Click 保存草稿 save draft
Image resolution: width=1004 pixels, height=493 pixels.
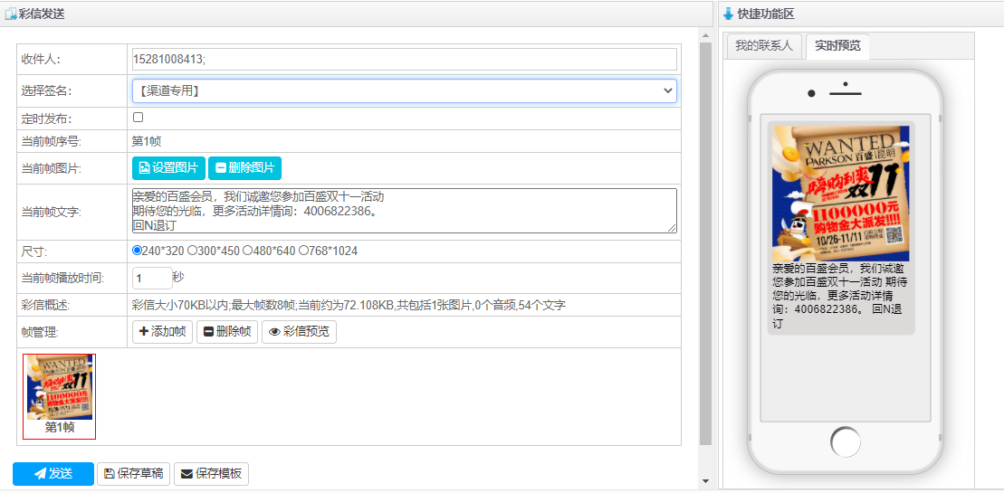coord(133,474)
